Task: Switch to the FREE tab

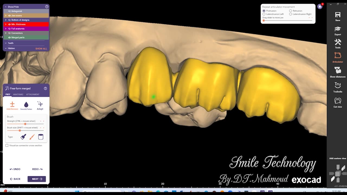Action: coord(8,95)
